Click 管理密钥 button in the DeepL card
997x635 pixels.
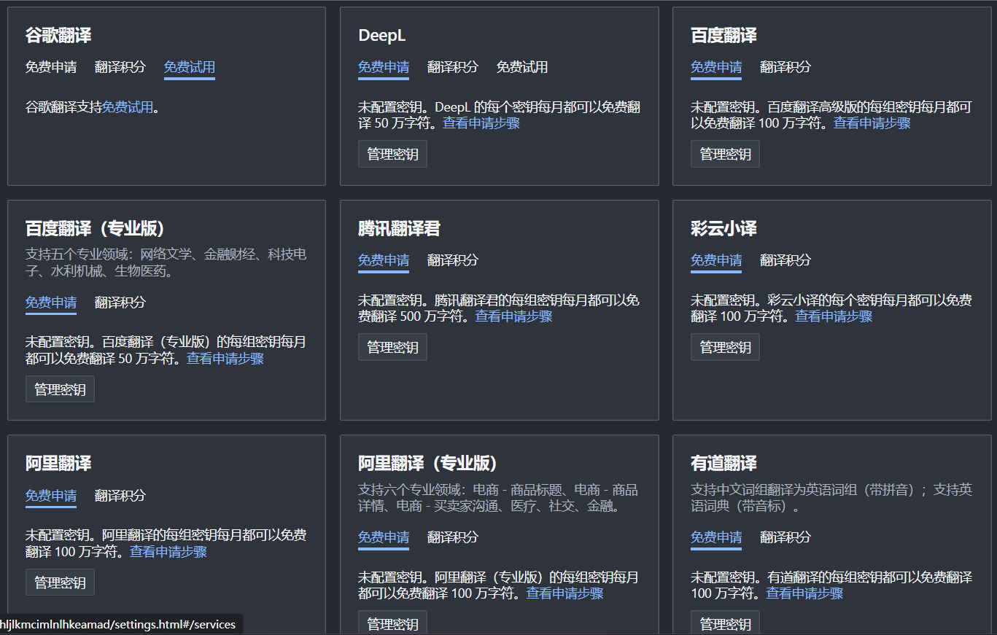click(x=392, y=154)
